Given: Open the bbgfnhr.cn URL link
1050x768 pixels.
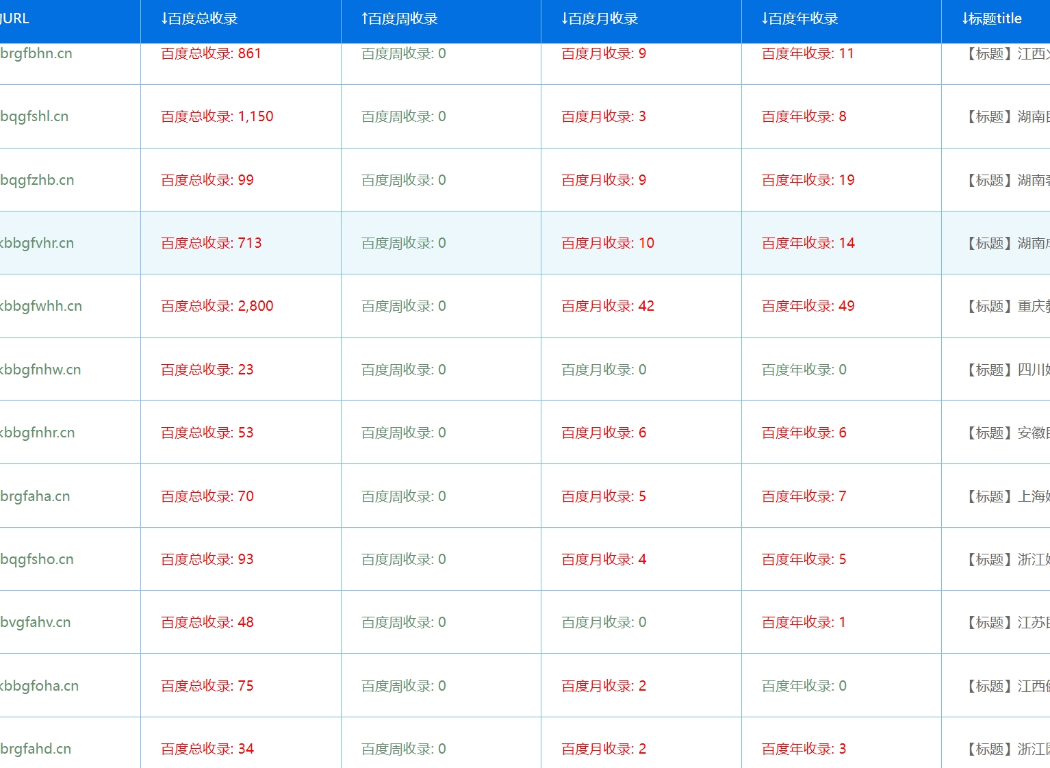Looking at the screenshot, I should coord(38,433).
